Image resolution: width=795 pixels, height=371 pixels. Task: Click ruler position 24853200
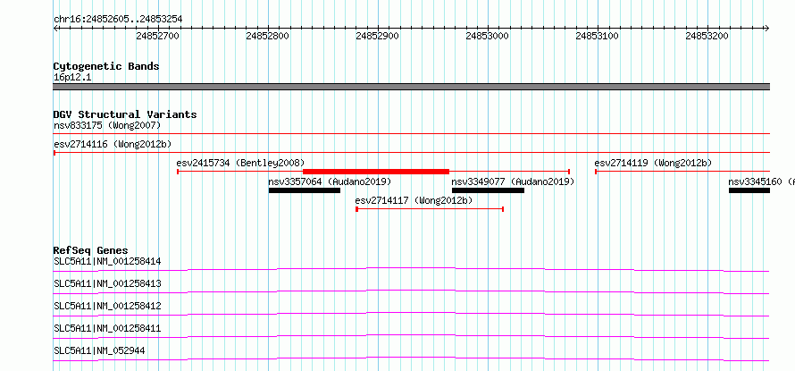[707, 36]
